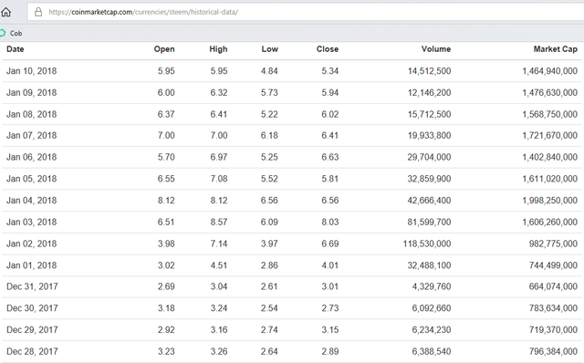Sort by the Low column header
Image resolution: width=584 pixels, height=363 pixels.
[270, 49]
